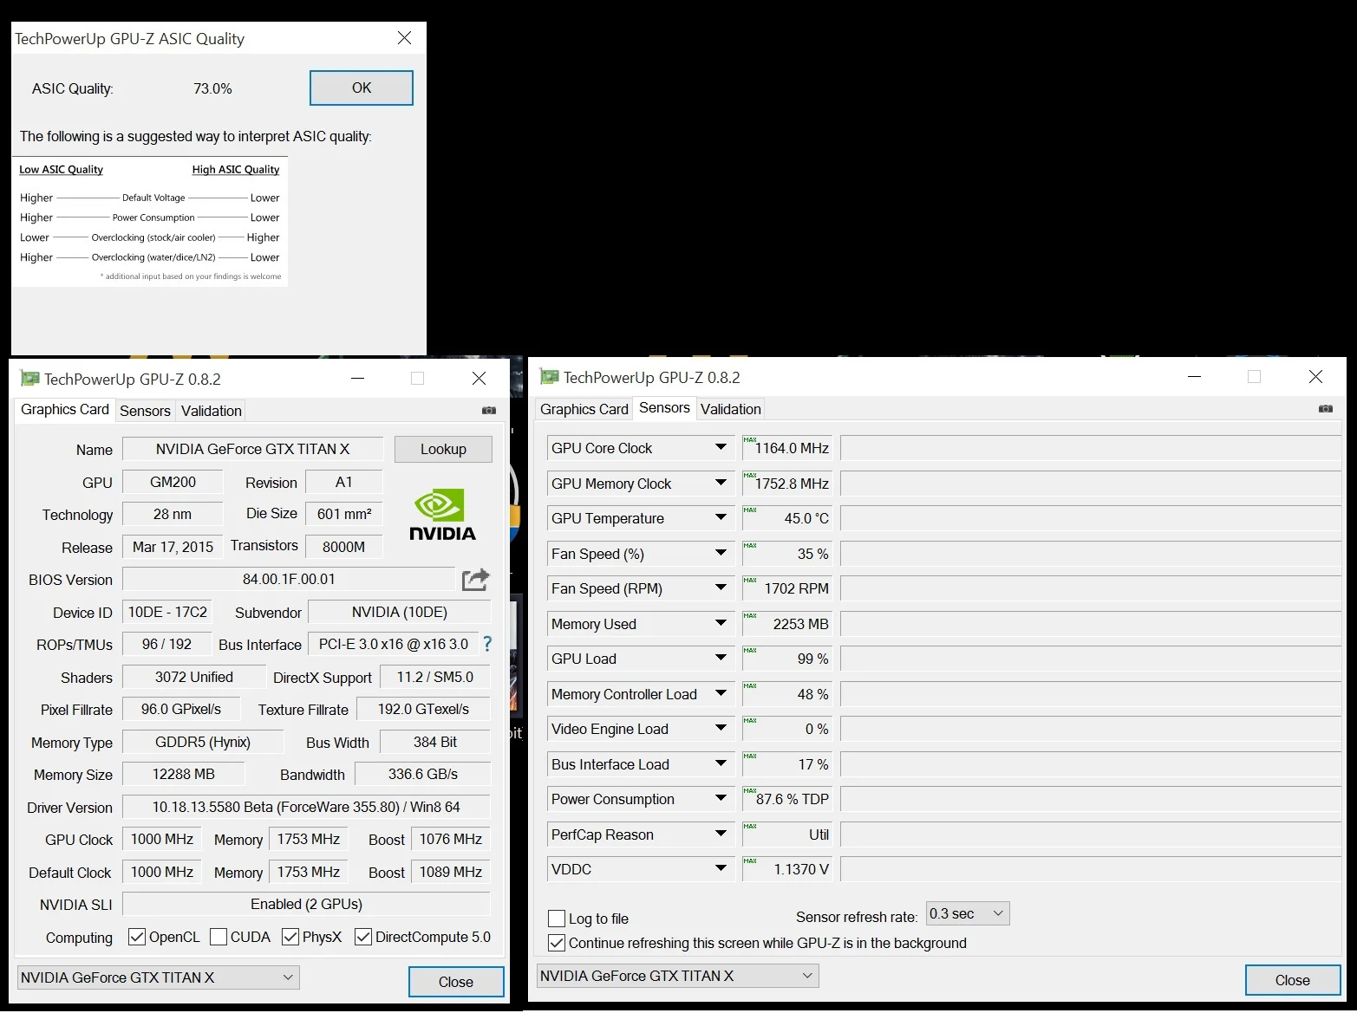Image resolution: width=1357 pixels, height=1013 pixels.
Task: Open the Memory Used sensor dropdown
Action: [x=721, y=623]
